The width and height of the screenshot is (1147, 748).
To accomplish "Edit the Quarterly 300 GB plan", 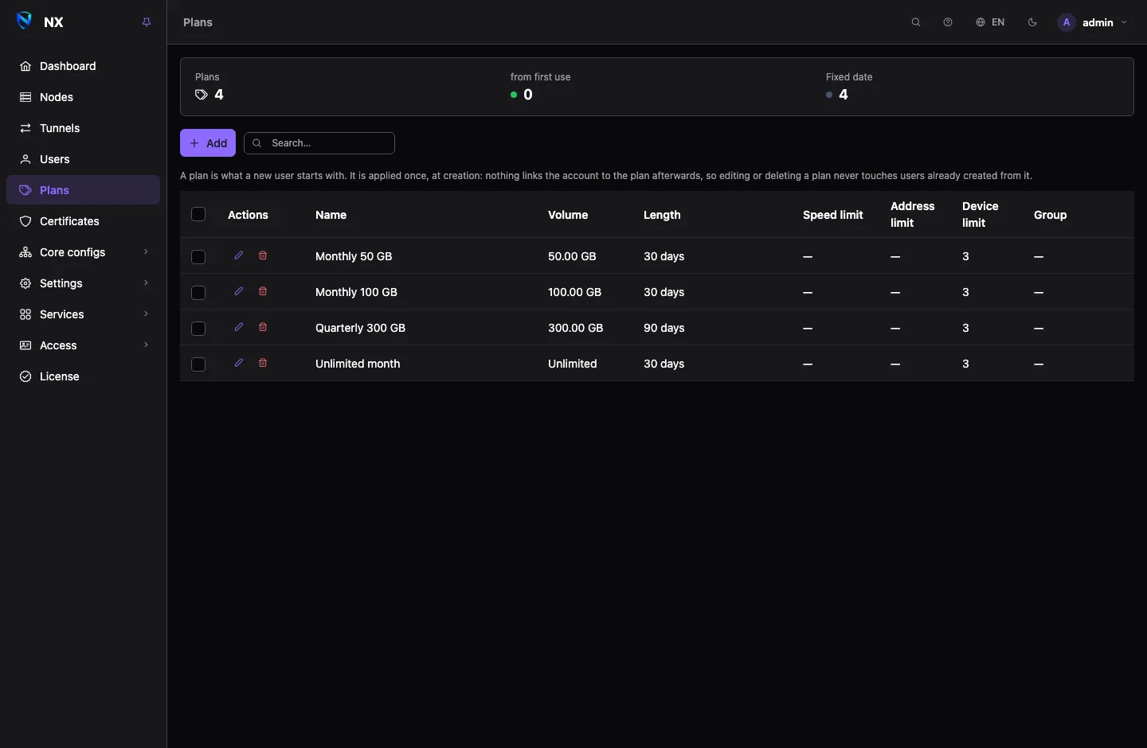I will [239, 327].
